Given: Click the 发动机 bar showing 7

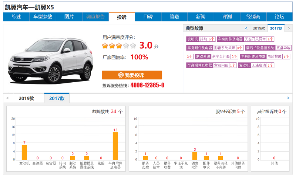Looking at the screenshot, I should point(24,152).
